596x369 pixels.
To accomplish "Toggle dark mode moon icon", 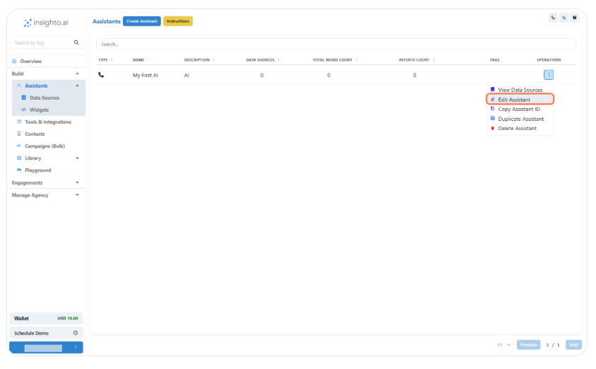I will coord(564,18).
